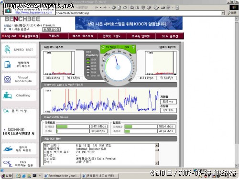Click the browser Back arrow button

point(96,8)
